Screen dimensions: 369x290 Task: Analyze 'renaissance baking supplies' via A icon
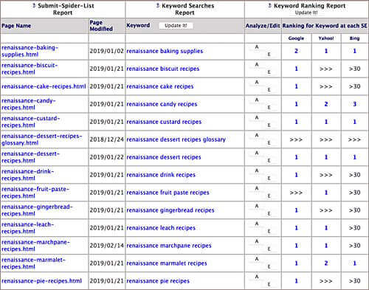[257, 47]
